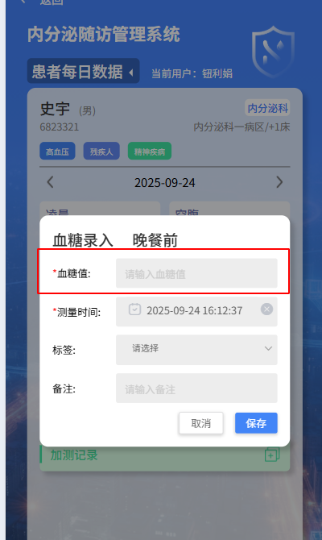Image resolution: width=322 pixels, height=540 pixels.
Task: Click the 保存 button
Action: (256, 423)
